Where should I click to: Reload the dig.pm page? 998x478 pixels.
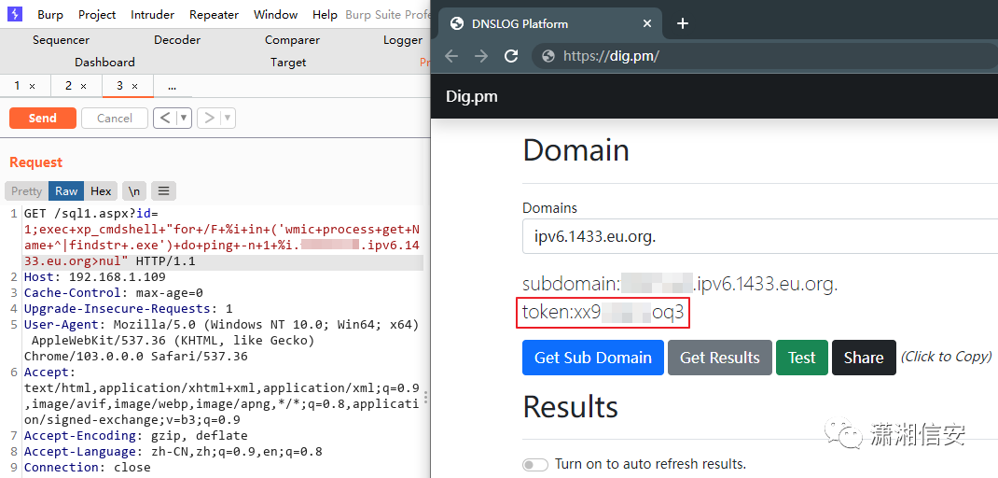pos(511,56)
